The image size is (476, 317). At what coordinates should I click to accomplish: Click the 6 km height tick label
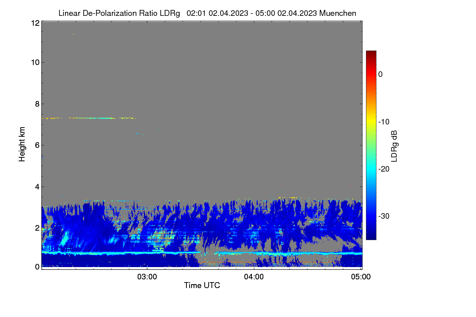point(37,145)
